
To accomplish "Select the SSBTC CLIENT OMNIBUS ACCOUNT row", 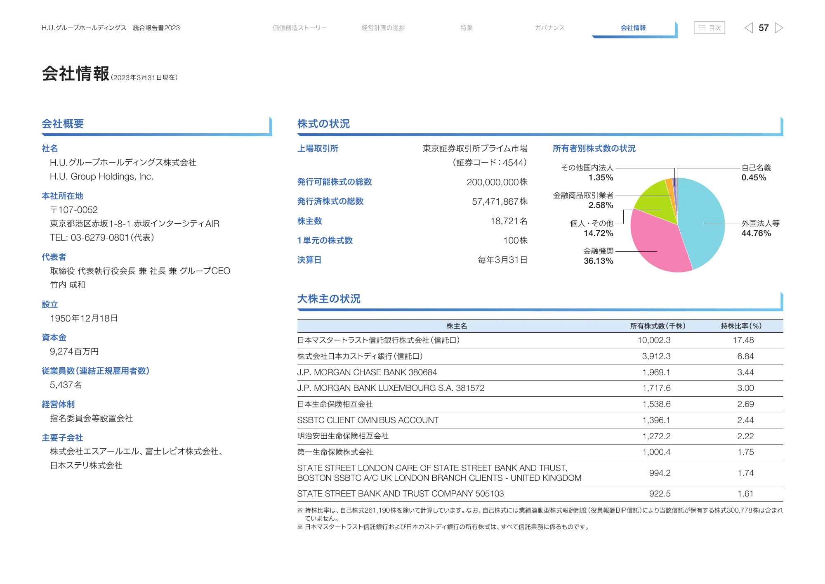I will pyautogui.click(x=368, y=420).
